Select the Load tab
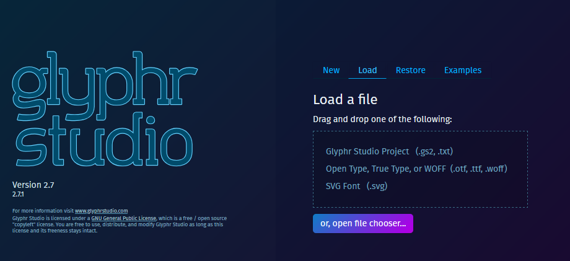 [x=367, y=70]
